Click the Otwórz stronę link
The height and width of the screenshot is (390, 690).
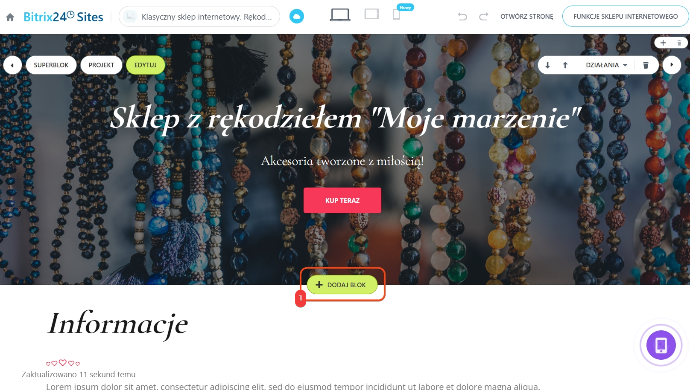pyautogui.click(x=526, y=17)
